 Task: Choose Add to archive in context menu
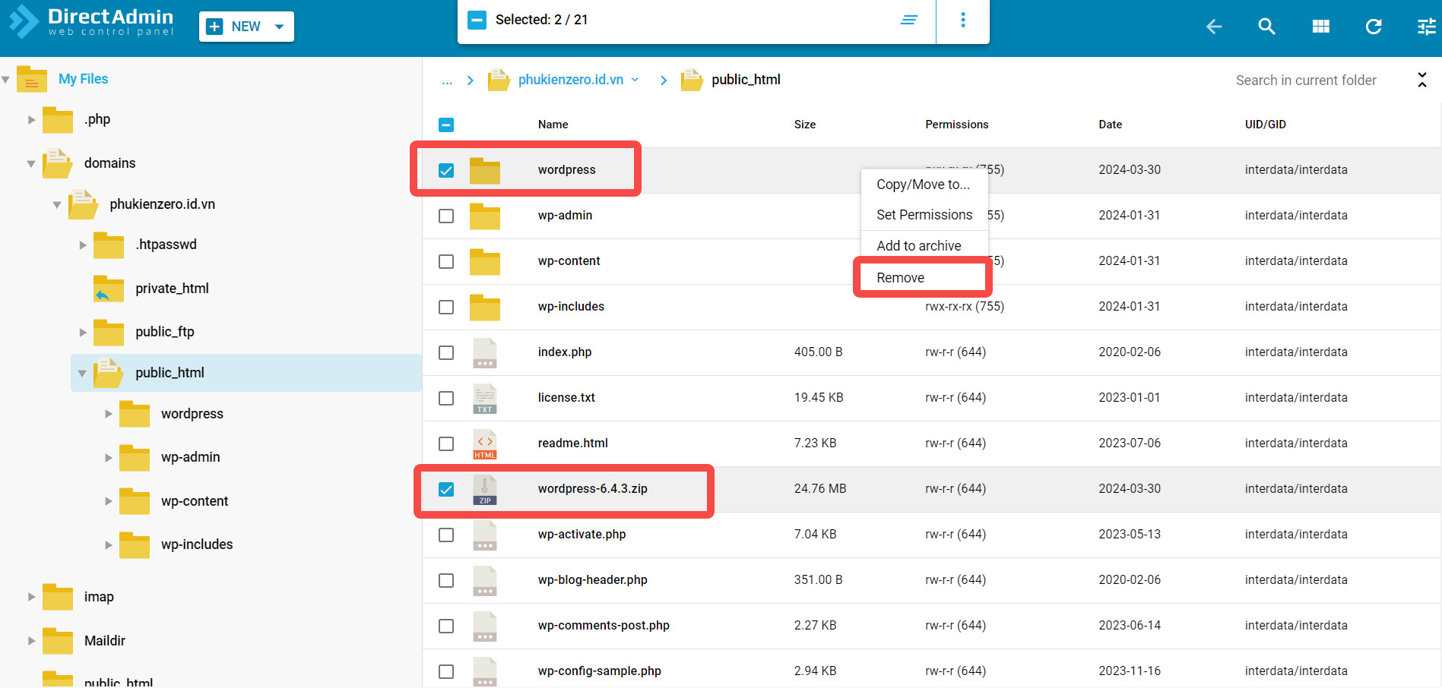tap(924, 246)
